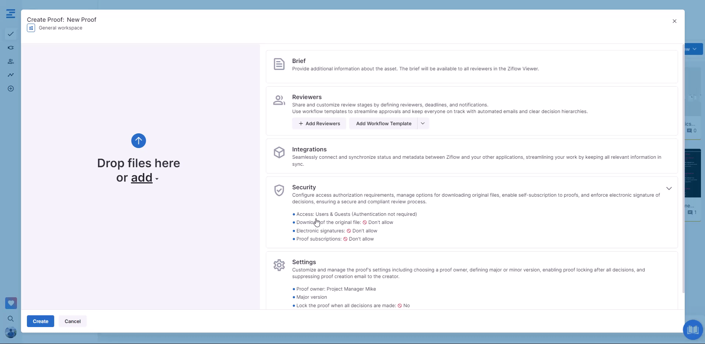Click dark proof thumbnail behind dialog
This screenshot has height=344, width=705.
tap(693, 173)
